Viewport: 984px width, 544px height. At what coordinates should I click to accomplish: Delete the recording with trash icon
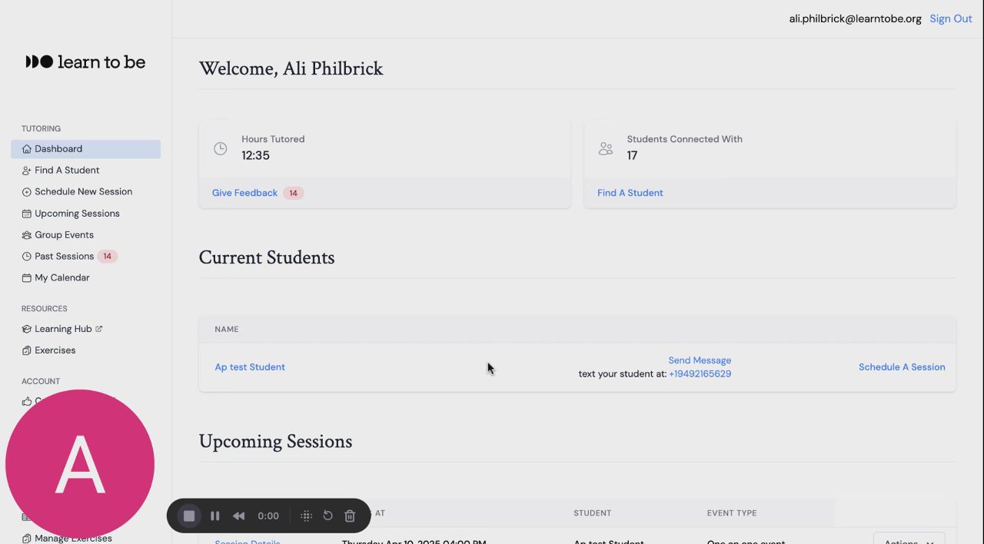coord(350,516)
